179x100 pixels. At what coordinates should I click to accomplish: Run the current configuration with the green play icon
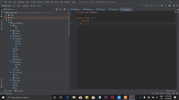point(155,6)
